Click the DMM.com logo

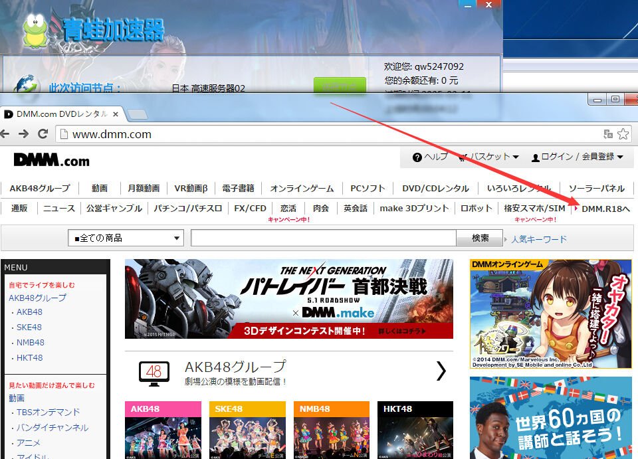coord(51,160)
